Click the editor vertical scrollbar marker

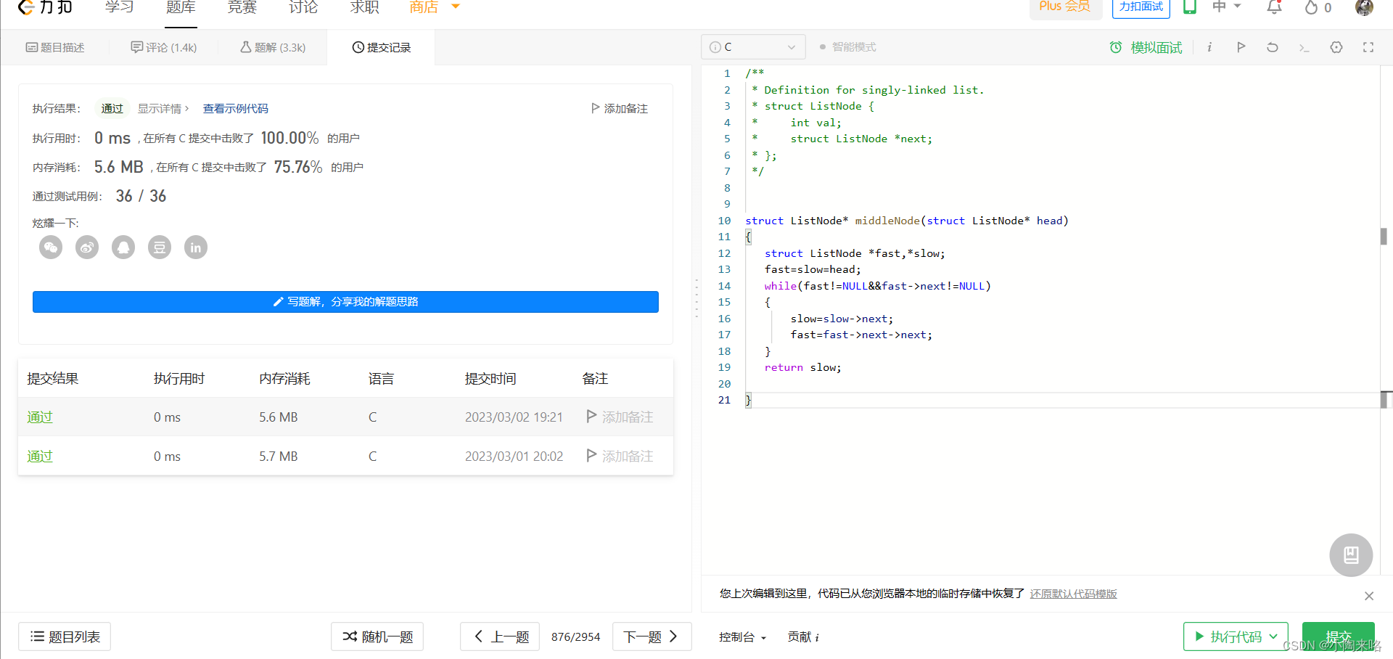tap(1384, 236)
